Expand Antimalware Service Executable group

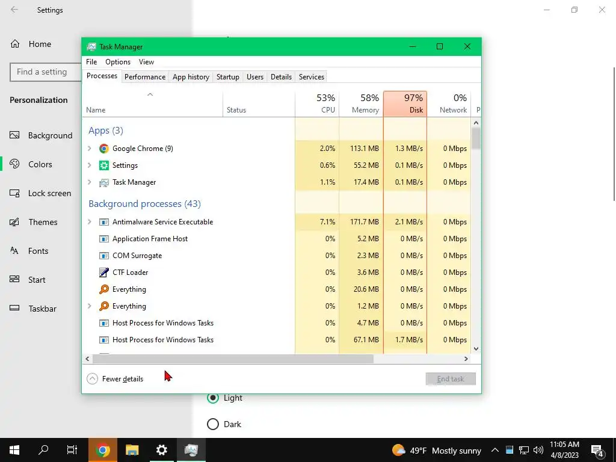point(90,222)
